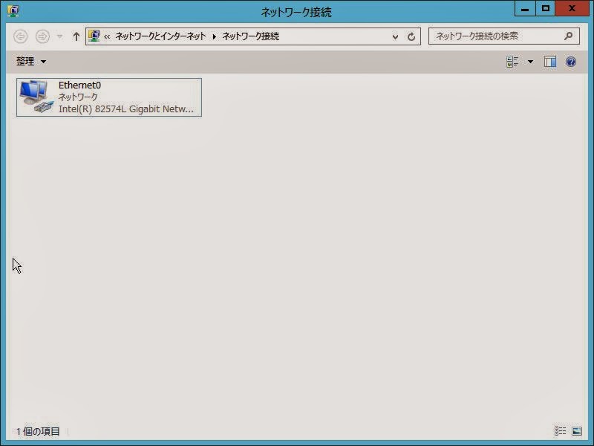The height and width of the screenshot is (446, 594).
Task: Open the 整理 menu
Action: click(x=31, y=62)
